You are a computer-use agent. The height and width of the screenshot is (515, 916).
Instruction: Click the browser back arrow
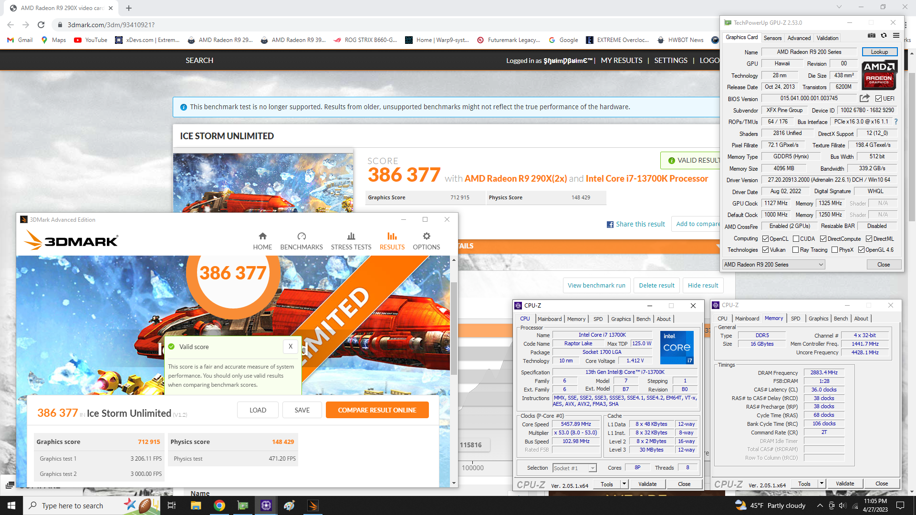(10, 25)
